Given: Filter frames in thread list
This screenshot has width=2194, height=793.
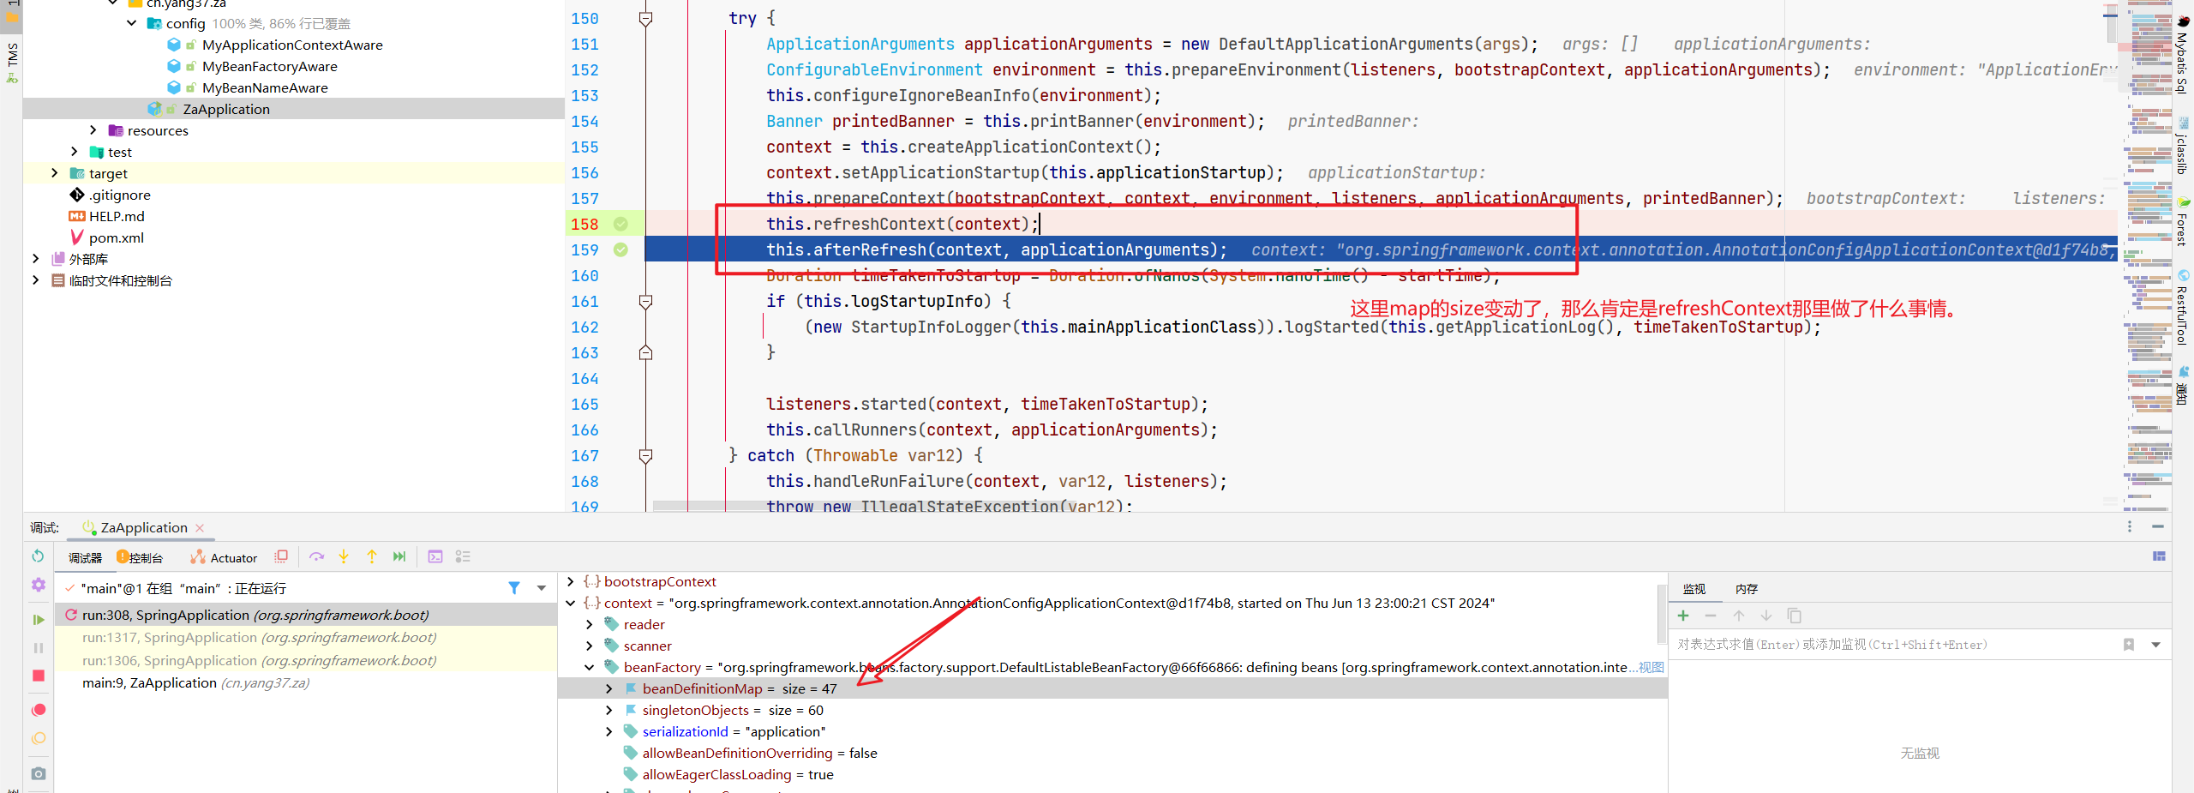Looking at the screenshot, I should (x=514, y=588).
